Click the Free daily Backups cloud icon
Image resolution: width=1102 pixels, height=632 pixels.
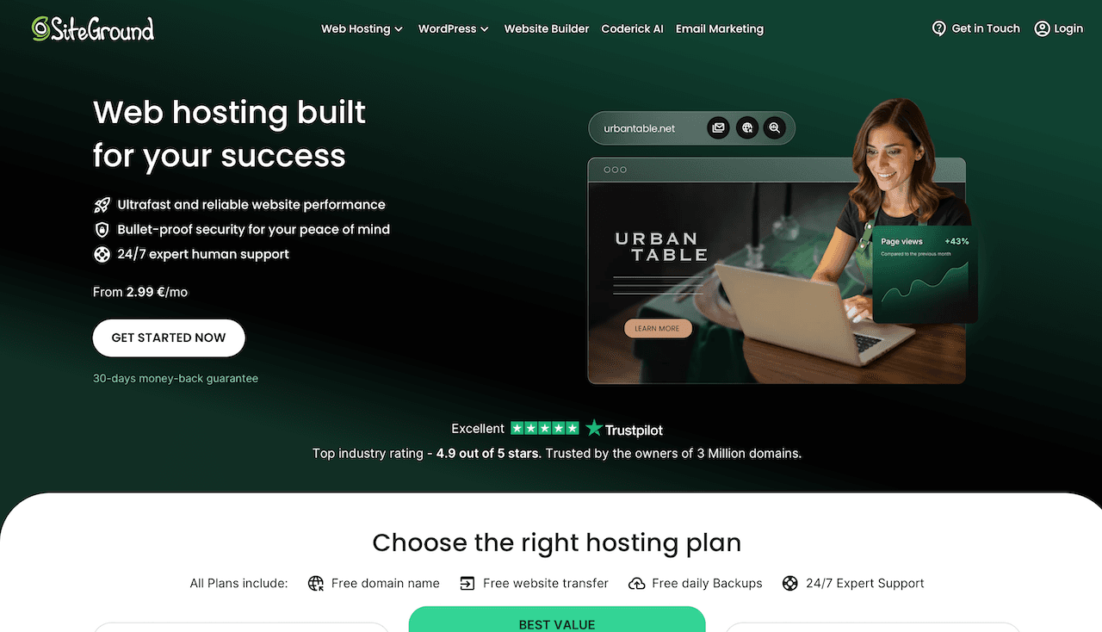pyautogui.click(x=637, y=583)
